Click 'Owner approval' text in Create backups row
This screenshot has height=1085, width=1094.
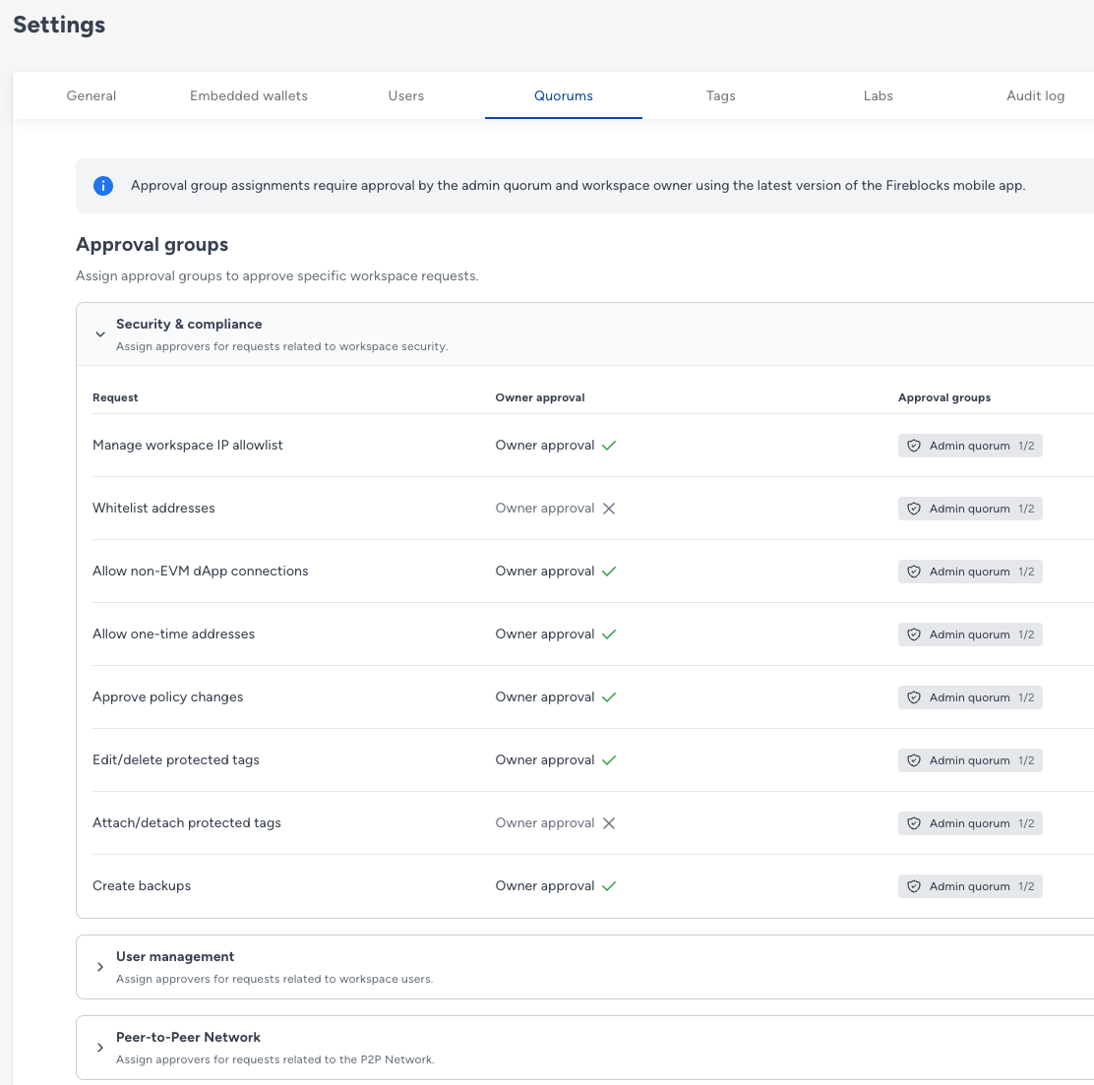pos(545,885)
